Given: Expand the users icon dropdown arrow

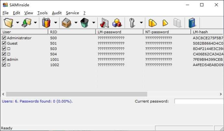Looking at the screenshot, I should pos(56,23).
